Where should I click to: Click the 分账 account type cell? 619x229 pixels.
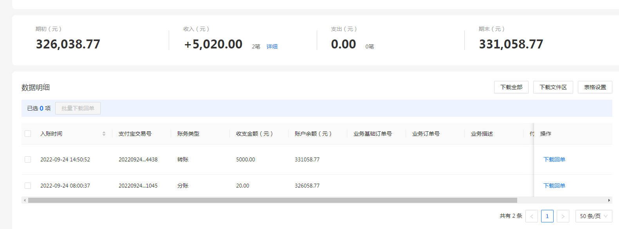183,186
